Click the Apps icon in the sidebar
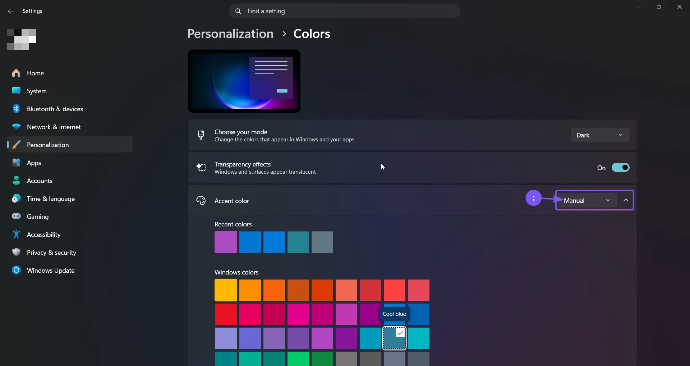This screenshot has height=366, width=690. pyautogui.click(x=16, y=163)
